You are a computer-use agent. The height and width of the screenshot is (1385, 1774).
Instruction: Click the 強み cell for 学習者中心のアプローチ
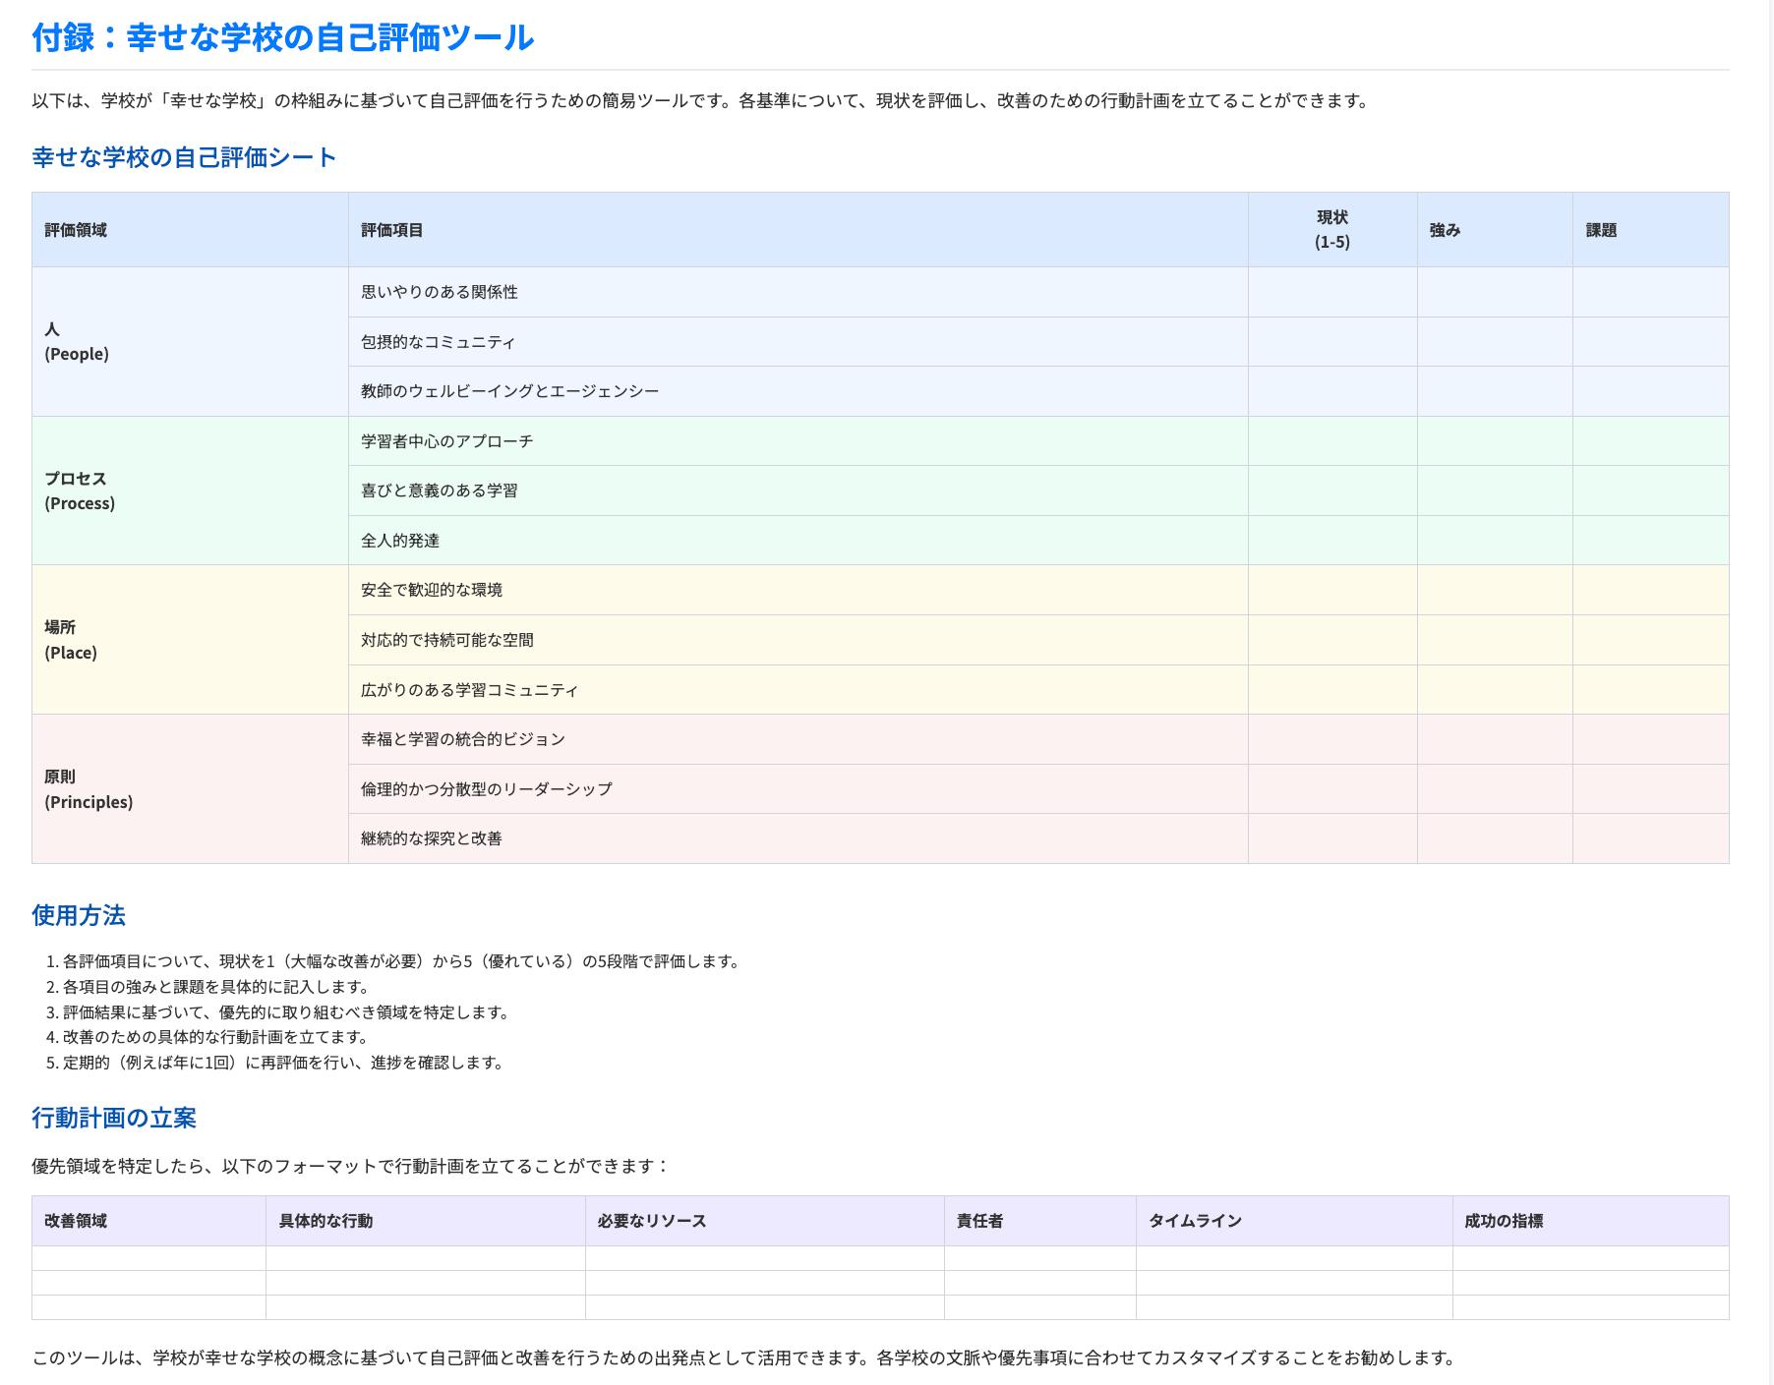click(1495, 441)
